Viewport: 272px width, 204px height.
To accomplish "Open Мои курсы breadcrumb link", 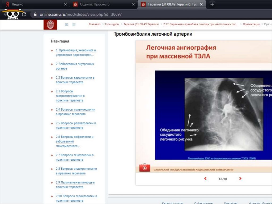I will (x=112, y=24).
